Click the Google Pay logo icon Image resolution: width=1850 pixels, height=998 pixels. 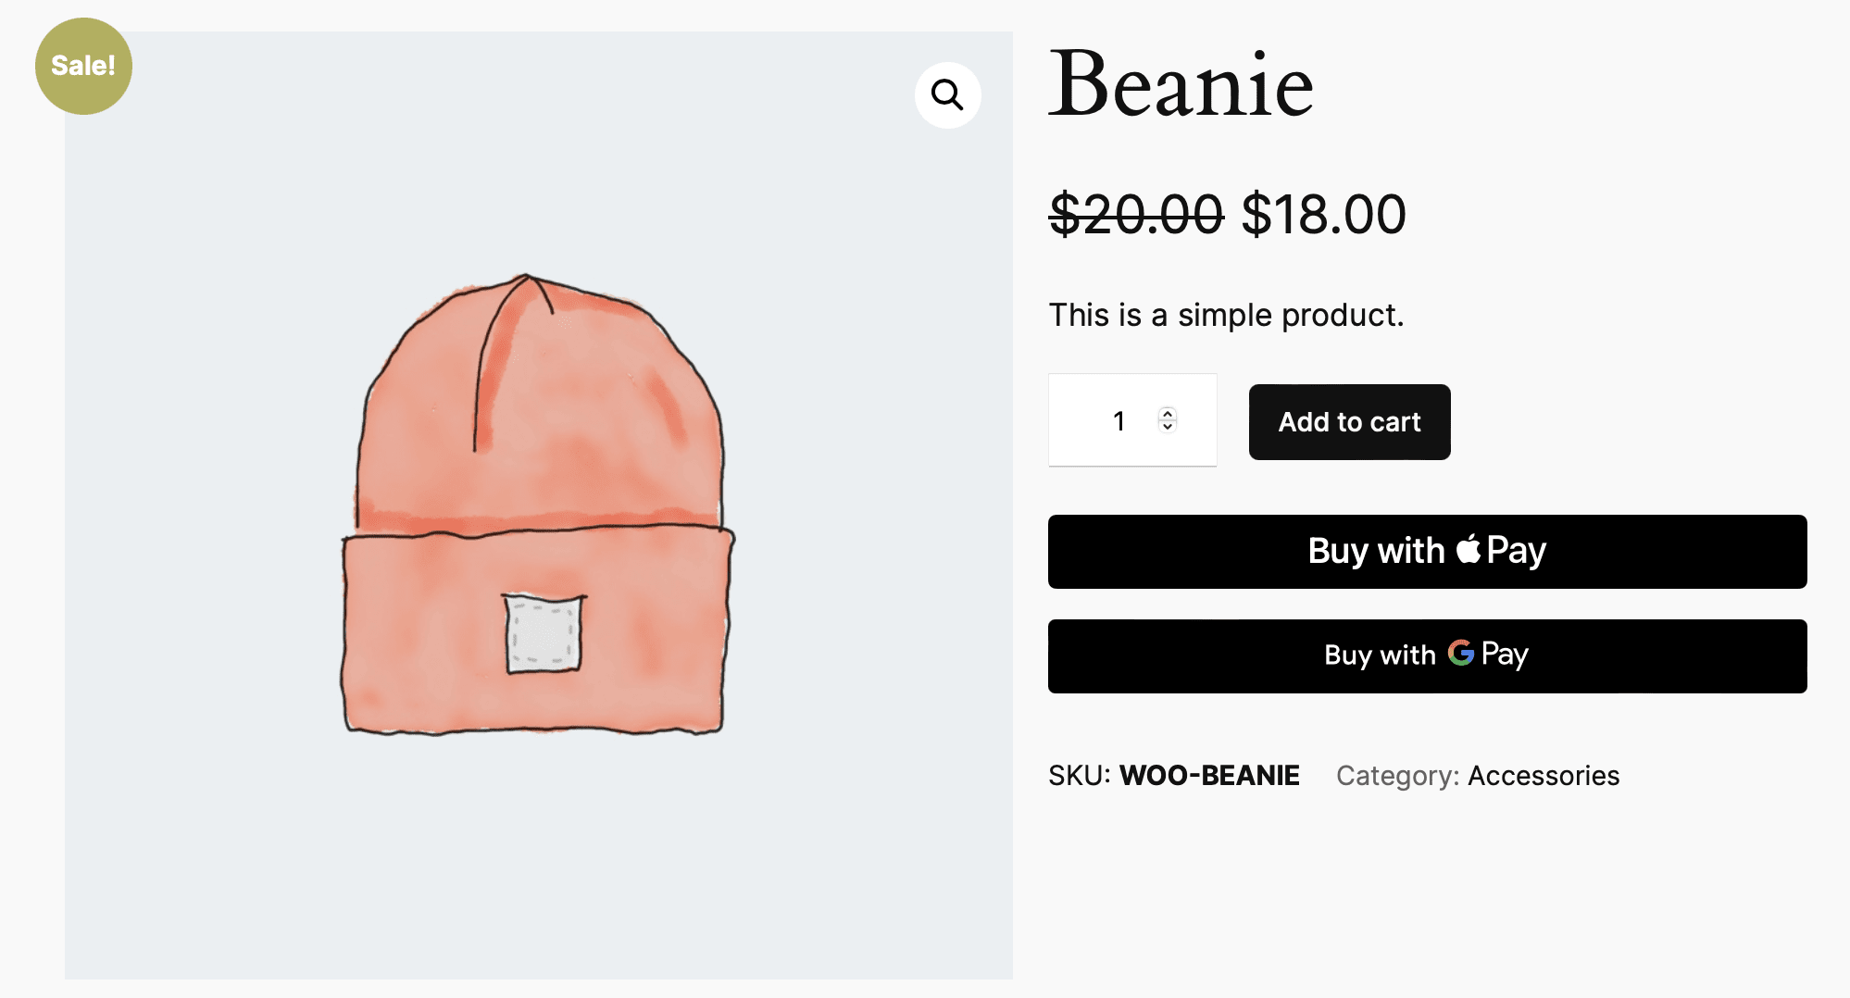click(x=1460, y=655)
